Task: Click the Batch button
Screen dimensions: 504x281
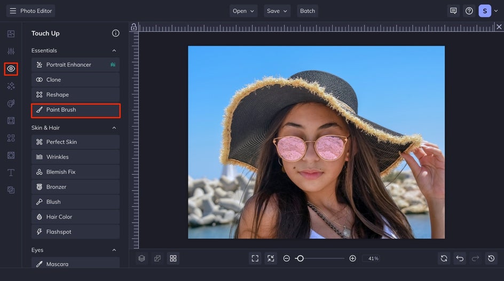Action: click(308, 11)
